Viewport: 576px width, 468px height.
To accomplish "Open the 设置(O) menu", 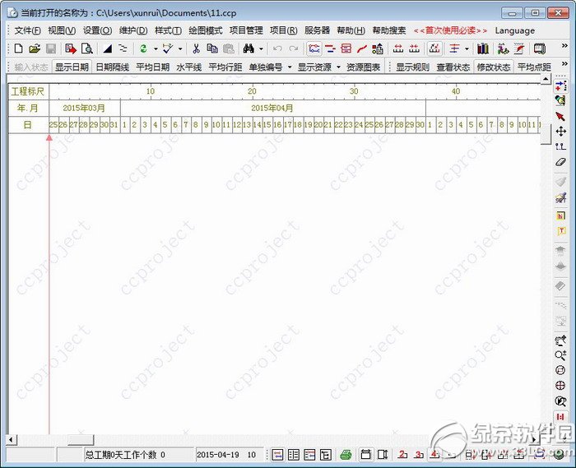I will pos(97,30).
